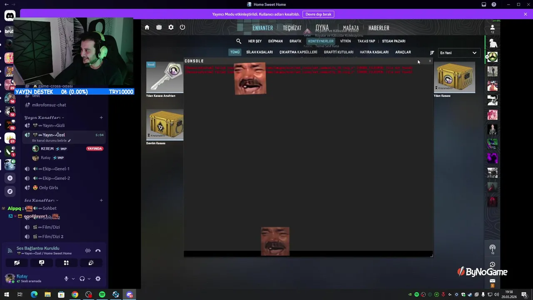
Task: Join the Only Girls voice channel
Action: 64,187
